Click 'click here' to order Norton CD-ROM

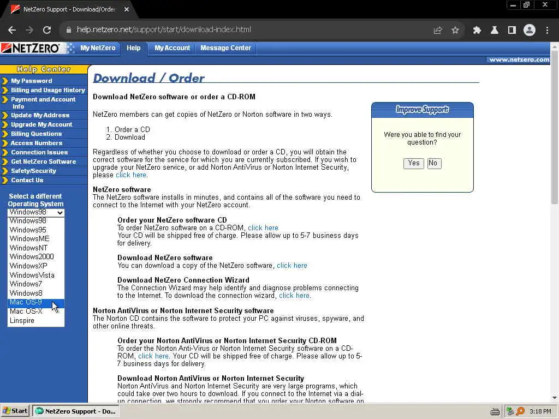[153, 356]
